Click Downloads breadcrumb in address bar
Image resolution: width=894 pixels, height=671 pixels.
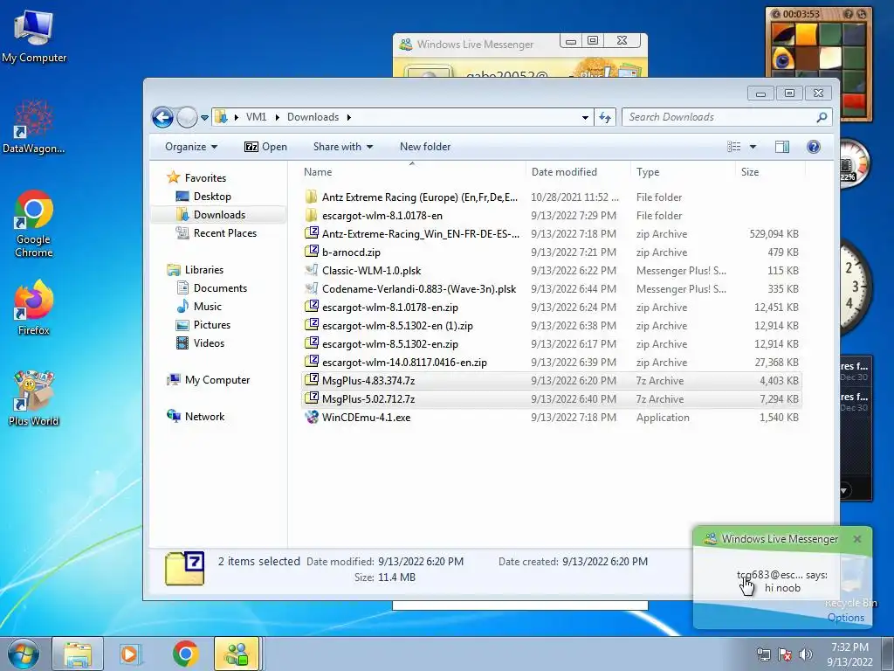(x=313, y=117)
